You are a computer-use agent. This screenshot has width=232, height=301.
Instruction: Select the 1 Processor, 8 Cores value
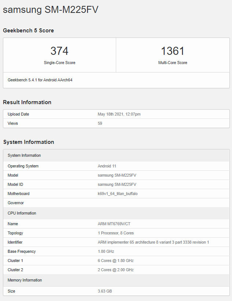116,233
